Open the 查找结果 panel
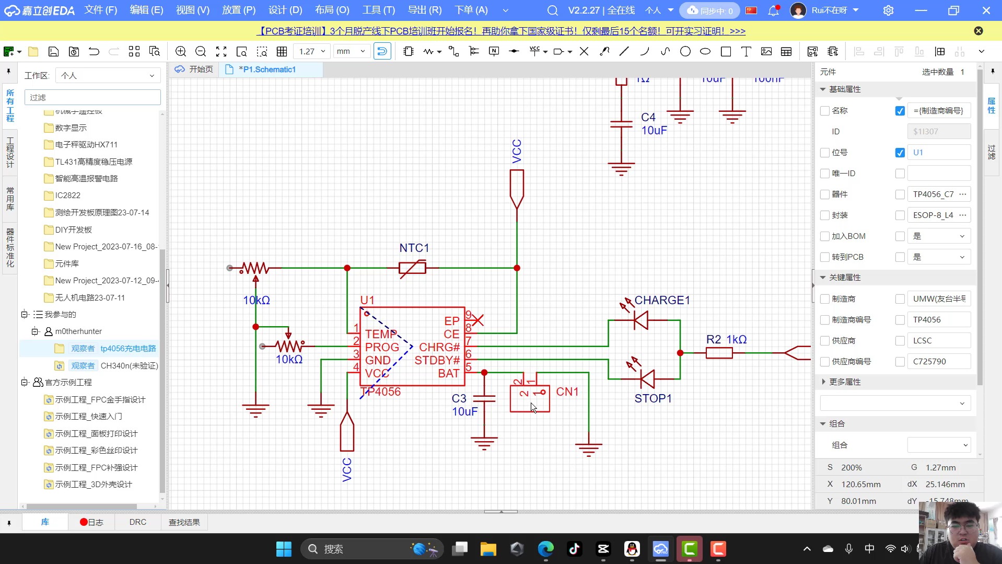Image resolution: width=1002 pixels, height=564 pixels. (184, 522)
